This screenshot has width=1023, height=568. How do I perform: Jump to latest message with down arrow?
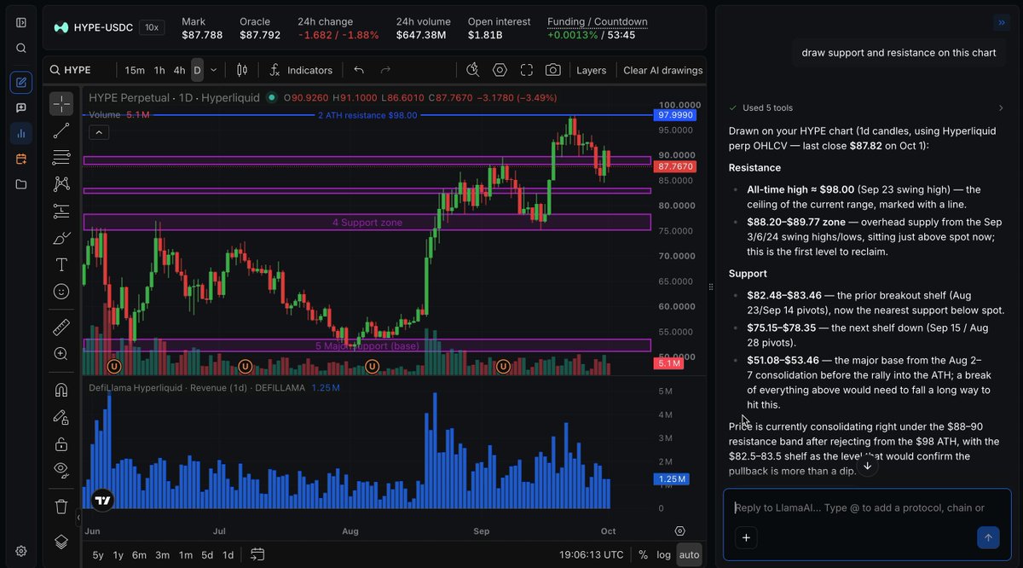pyautogui.click(x=867, y=466)
